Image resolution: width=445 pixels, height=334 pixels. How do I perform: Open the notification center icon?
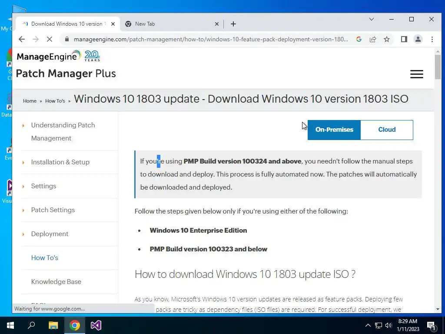tap(431, 326)
